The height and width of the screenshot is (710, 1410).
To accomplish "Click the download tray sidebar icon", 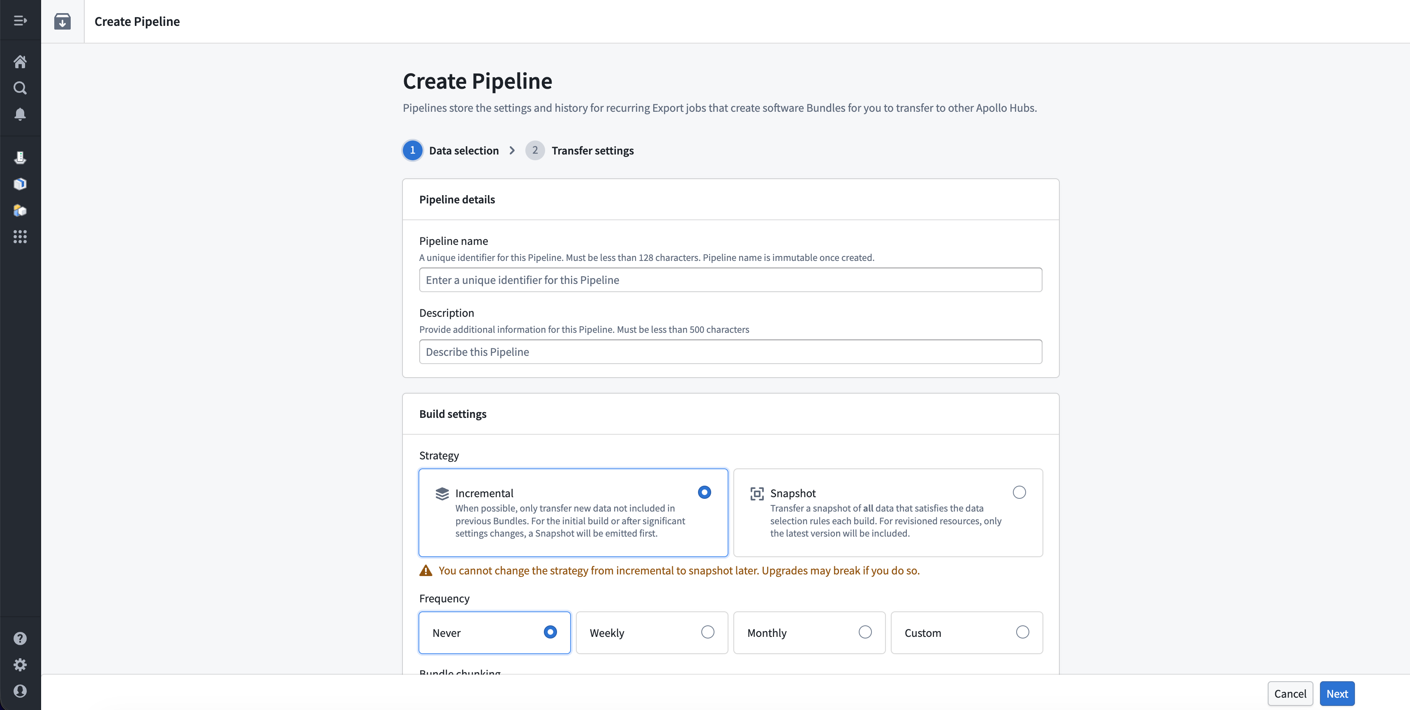I will click(x=20, y=158).
